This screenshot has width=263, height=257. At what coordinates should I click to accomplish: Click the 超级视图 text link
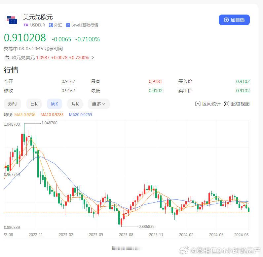point(240,104)
